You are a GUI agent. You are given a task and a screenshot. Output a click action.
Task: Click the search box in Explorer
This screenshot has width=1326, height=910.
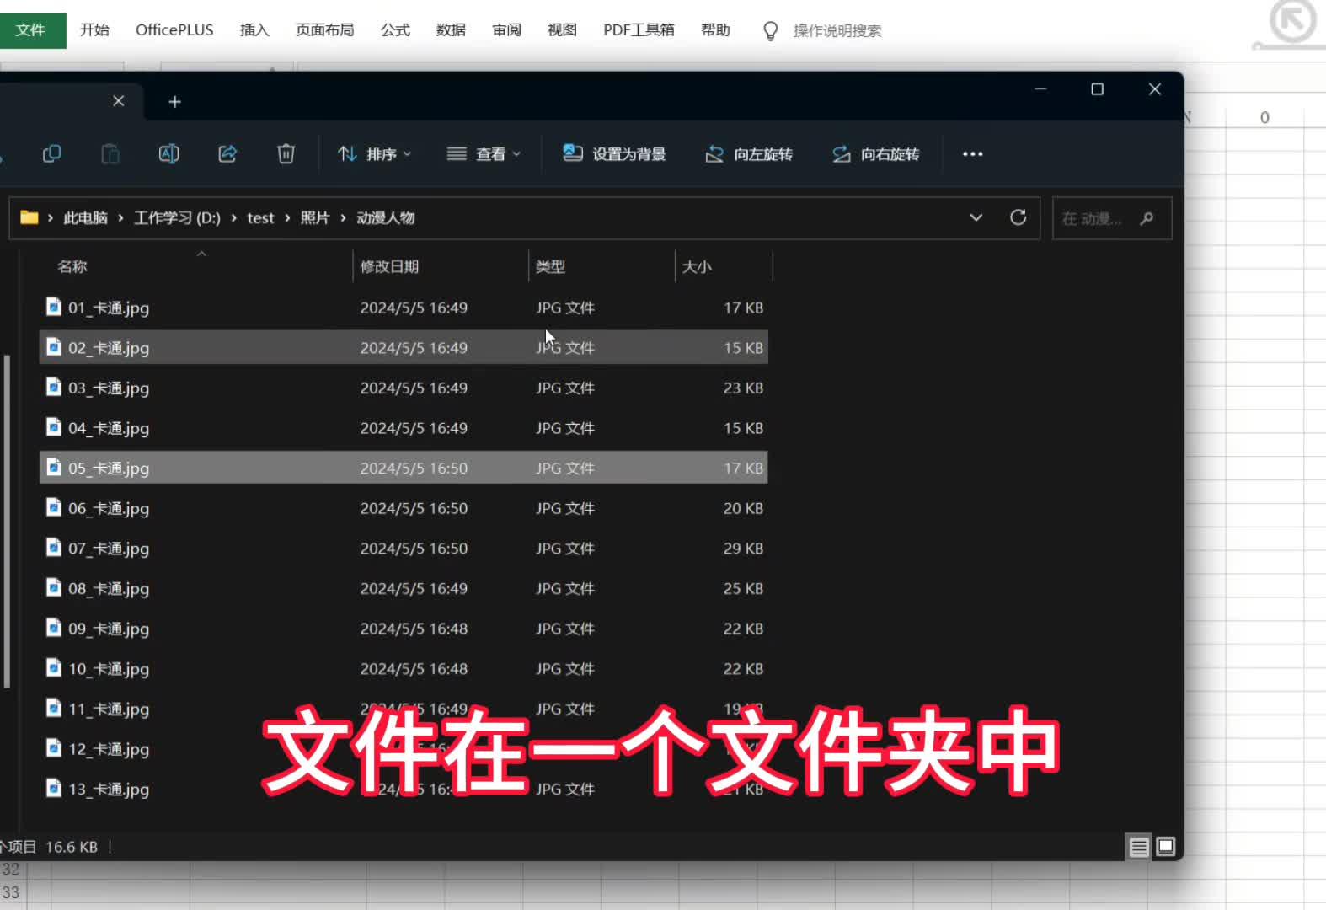click(1111, 219)
